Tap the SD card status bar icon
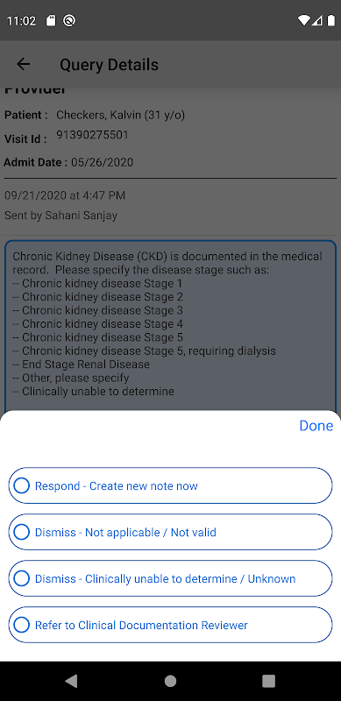 coord(51,20)
